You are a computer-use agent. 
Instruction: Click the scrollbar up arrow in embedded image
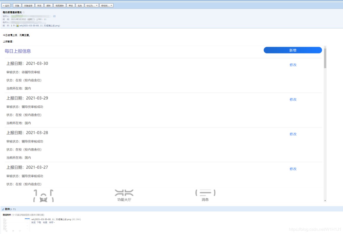pos(325,47)
